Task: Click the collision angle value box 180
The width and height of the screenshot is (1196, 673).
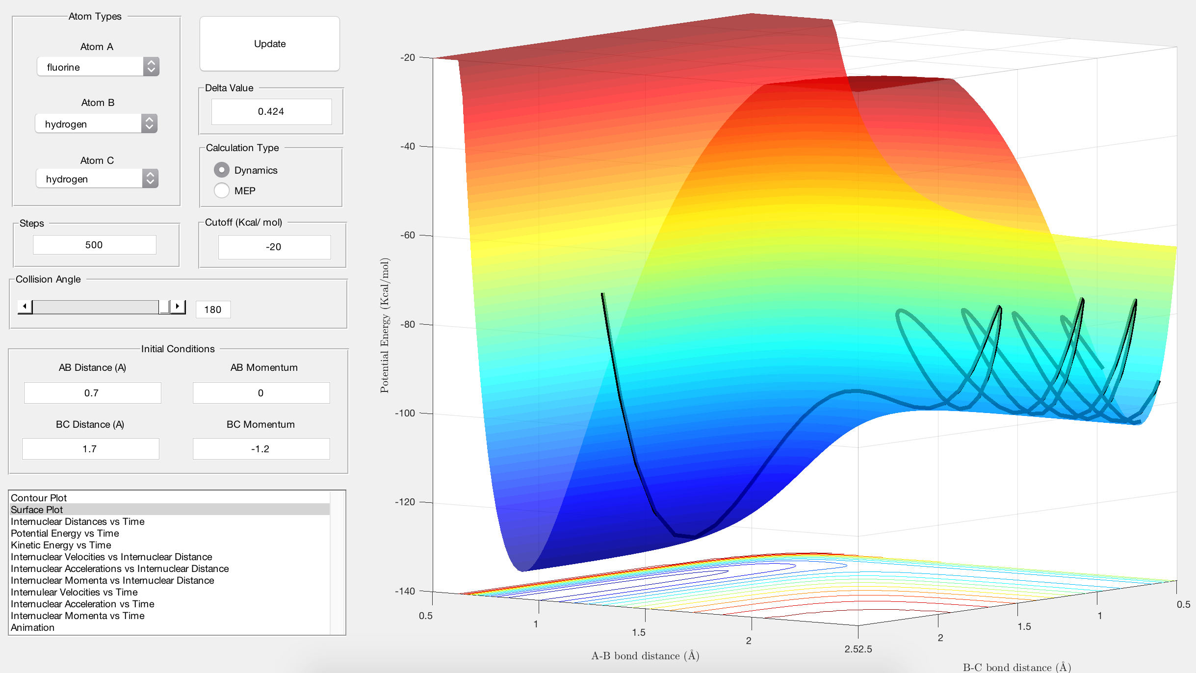Action: point(213,310)
